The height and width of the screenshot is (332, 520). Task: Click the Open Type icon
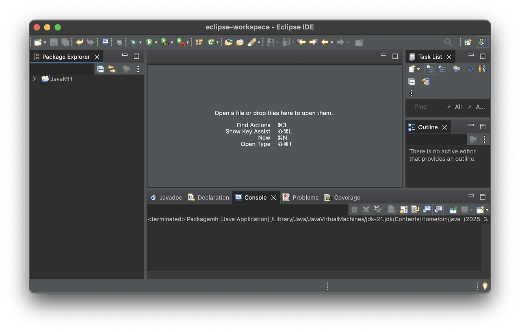[x=229, y=42]
